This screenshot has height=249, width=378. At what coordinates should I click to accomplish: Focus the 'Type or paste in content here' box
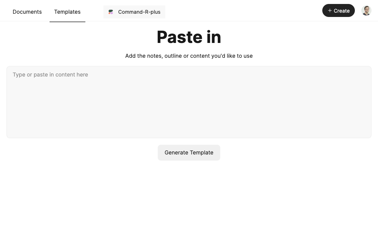click(189, 102)
